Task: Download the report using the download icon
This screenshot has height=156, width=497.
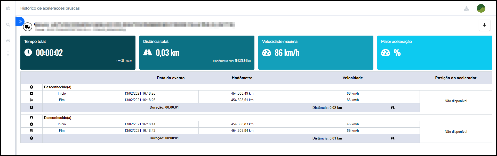Action: (466, 8)
